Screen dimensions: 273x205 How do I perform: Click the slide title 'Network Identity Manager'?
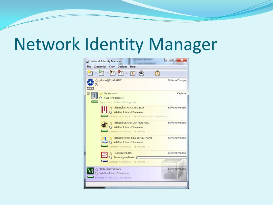pos(116,44)
